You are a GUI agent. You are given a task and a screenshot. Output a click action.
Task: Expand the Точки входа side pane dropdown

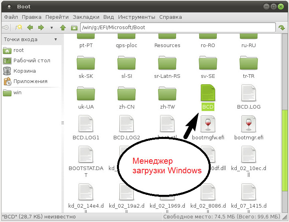[55, 40]
